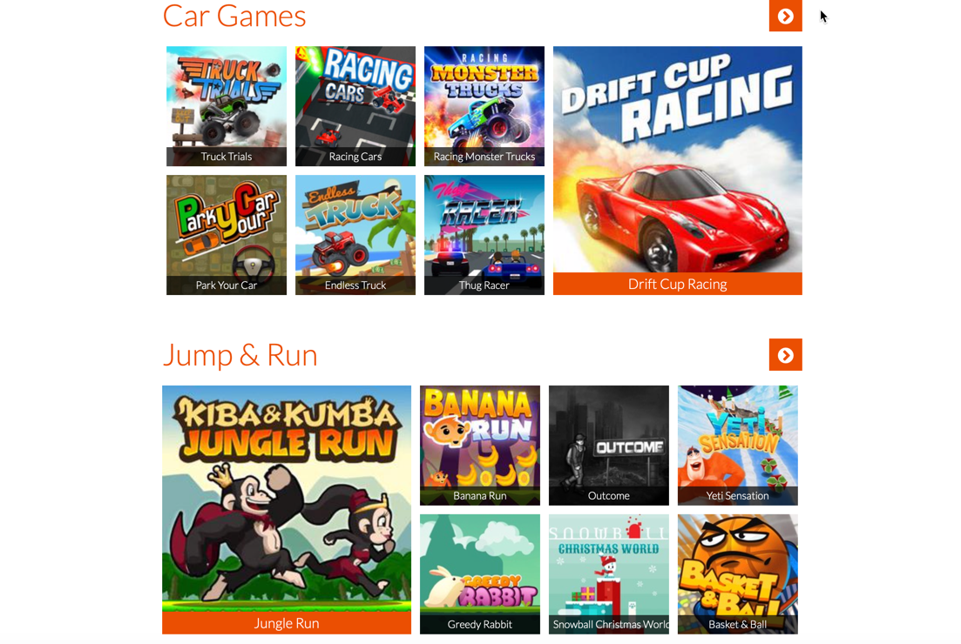Screen dimensions: 961x644
Task: Open the Jump & Run section arrow button
Action: coord(785,355)
